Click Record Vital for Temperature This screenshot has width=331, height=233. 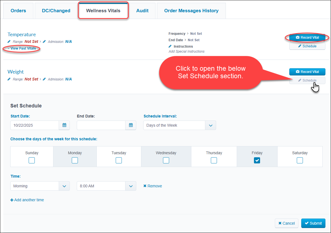tap(307, 38)
